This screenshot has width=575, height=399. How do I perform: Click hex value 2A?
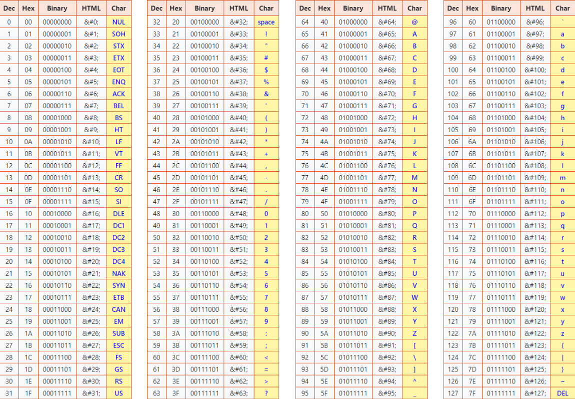(175, 142)
